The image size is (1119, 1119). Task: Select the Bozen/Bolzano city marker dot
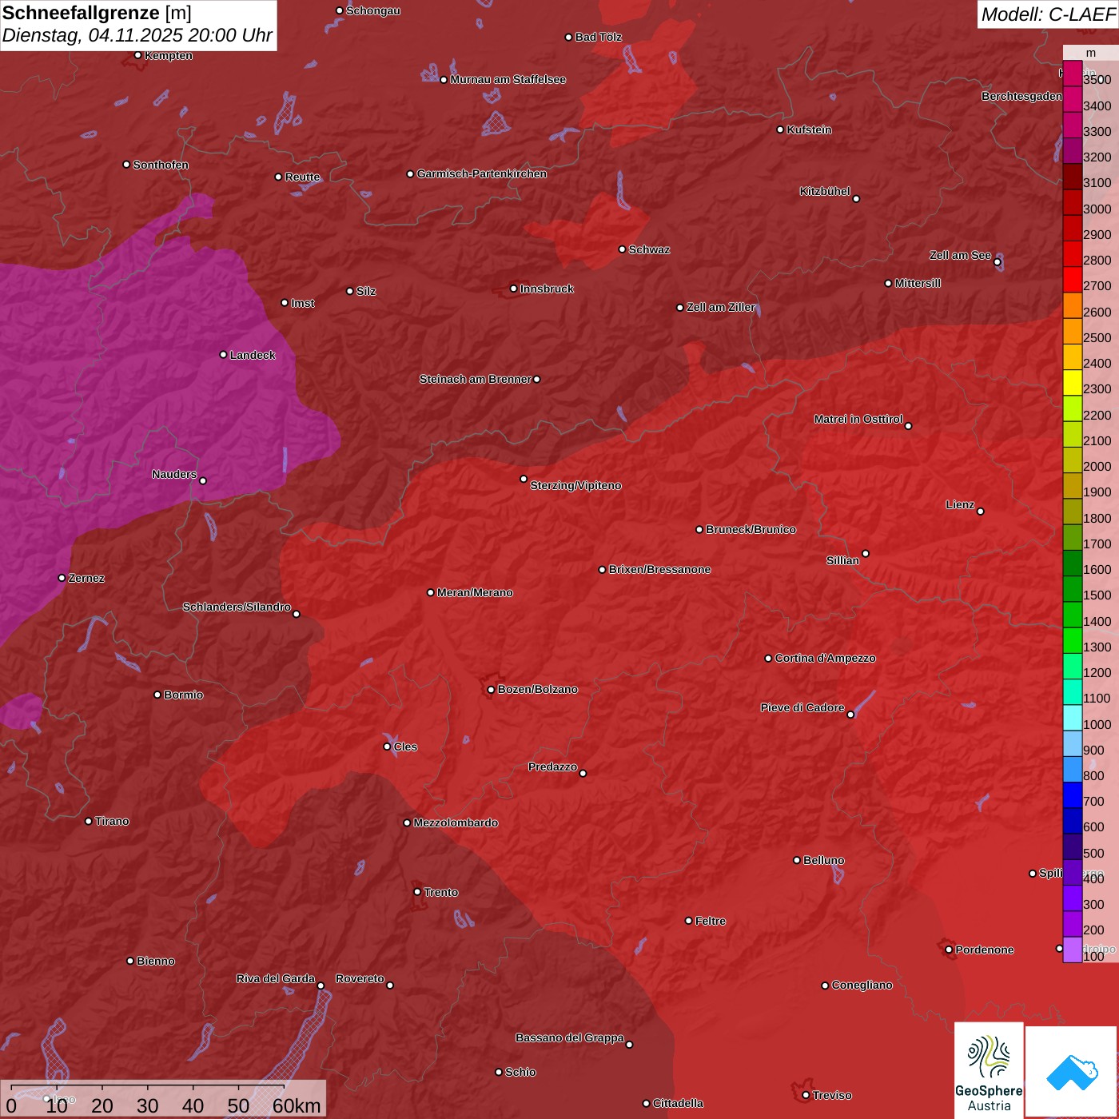492,690
